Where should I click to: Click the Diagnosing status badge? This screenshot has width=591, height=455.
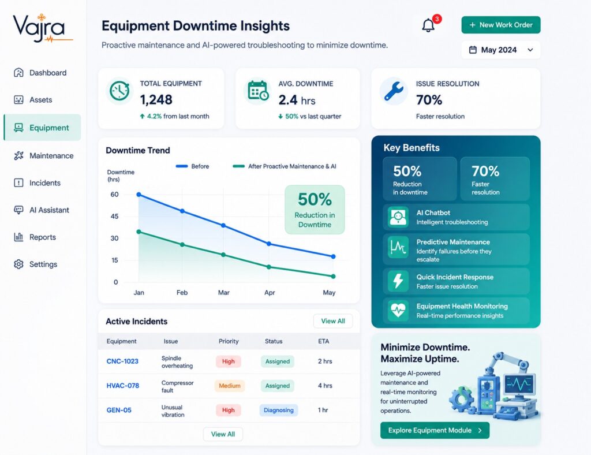click(279, 410)
